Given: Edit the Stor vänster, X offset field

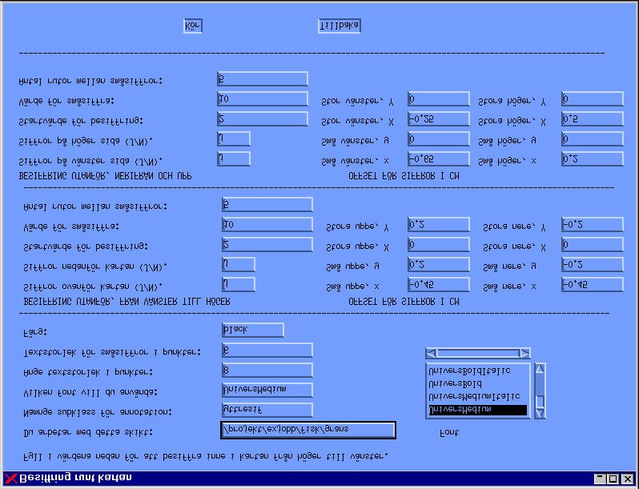Looking at the screenshot, I should pos(439,119).
